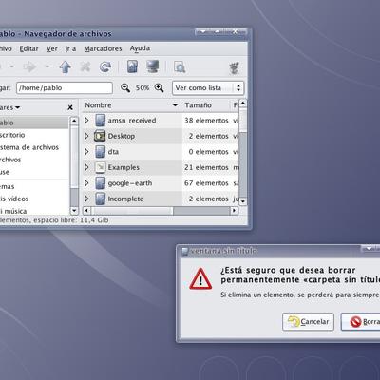
Task: Expand the Incomplete folder tree
Action: (86, 199)
